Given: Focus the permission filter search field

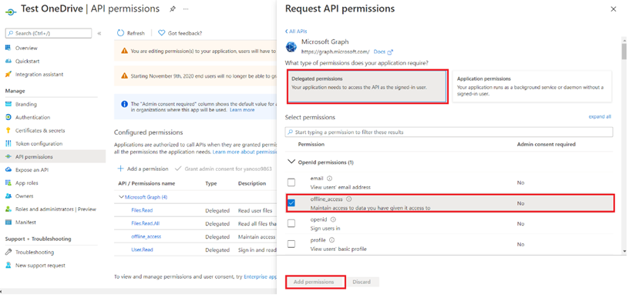Looking at the screenshot, I should click(x=449, y=132).
